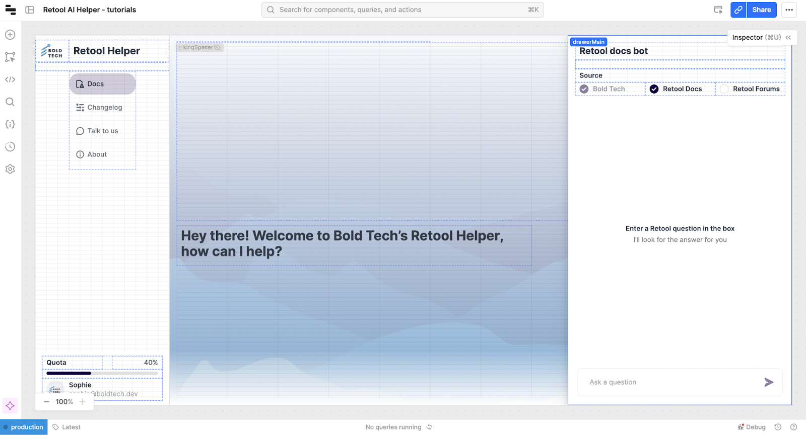Click the Quota progress bar

pos(102,373)
